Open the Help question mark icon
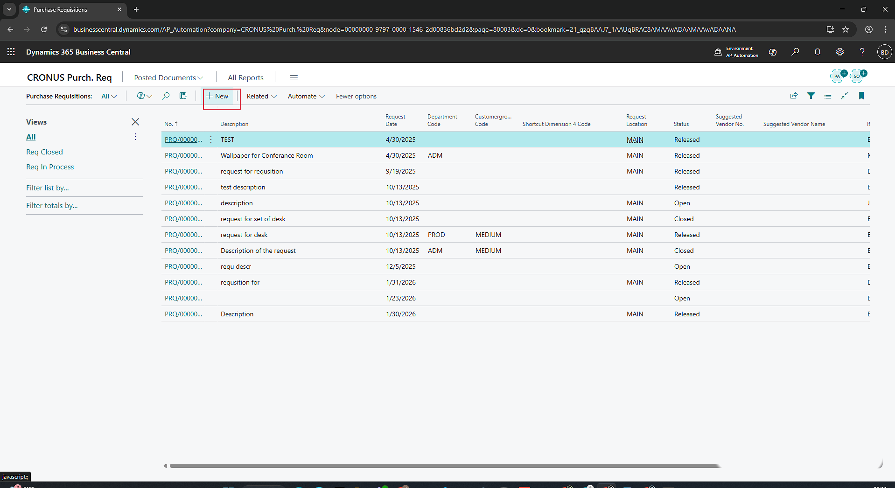The width and height of the screenshot is (895, 488). (x=862, y=52)
